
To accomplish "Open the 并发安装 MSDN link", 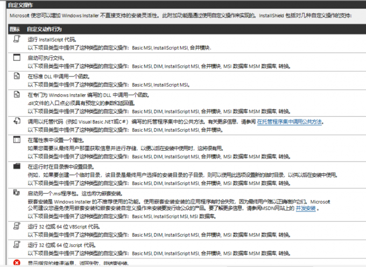I will pyautogui.click(x=306, y=208).
